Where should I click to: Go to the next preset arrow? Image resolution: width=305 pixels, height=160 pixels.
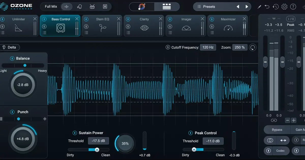click(x=247, y=7)
